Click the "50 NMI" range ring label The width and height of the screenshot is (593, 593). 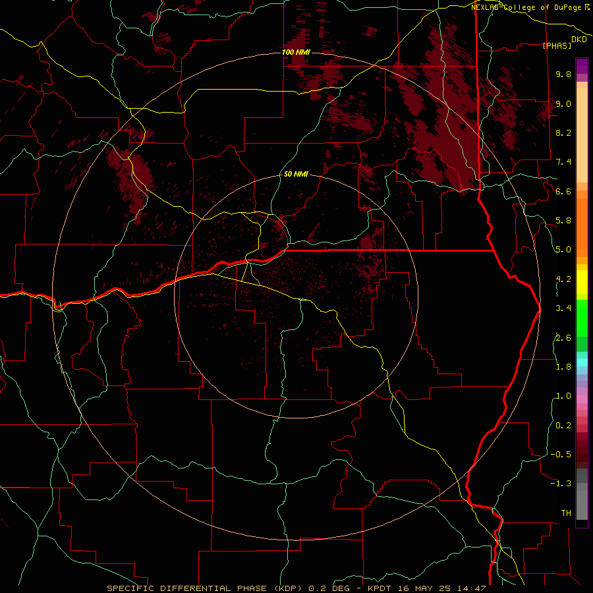(x=296, y=174)
